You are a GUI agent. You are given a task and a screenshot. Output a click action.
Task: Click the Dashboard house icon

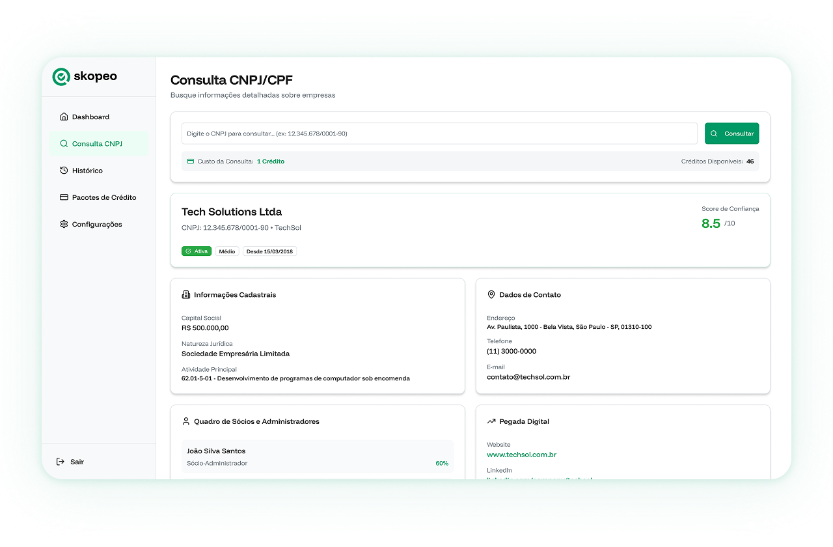64,117
